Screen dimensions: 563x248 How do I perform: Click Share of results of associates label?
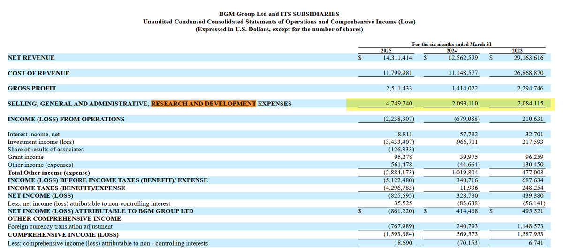pos(46,150)
